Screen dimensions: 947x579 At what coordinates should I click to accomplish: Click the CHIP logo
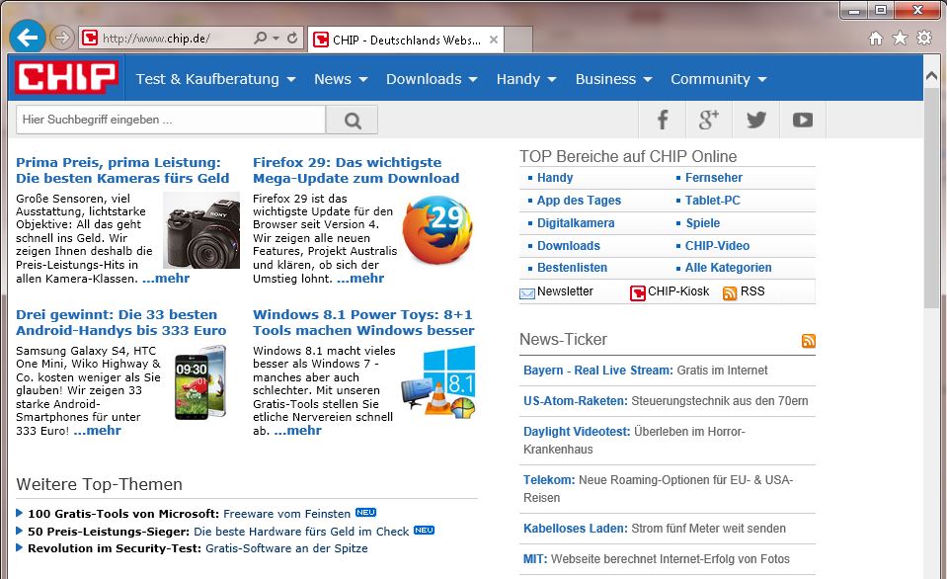pyautogui.click(x=66, y=77)
